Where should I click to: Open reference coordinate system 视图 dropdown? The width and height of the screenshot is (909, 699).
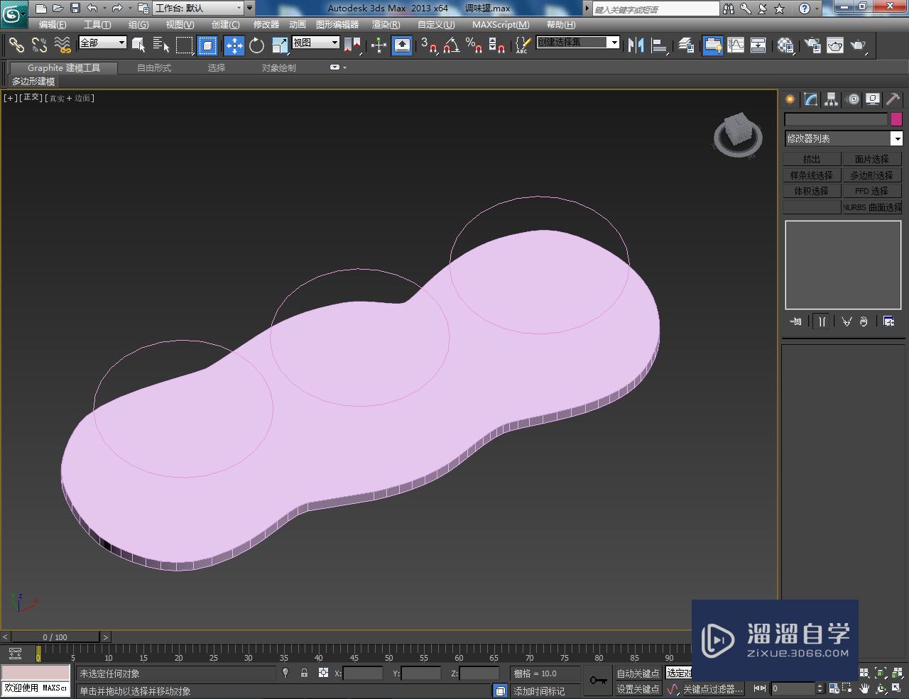tap(316, 43)
